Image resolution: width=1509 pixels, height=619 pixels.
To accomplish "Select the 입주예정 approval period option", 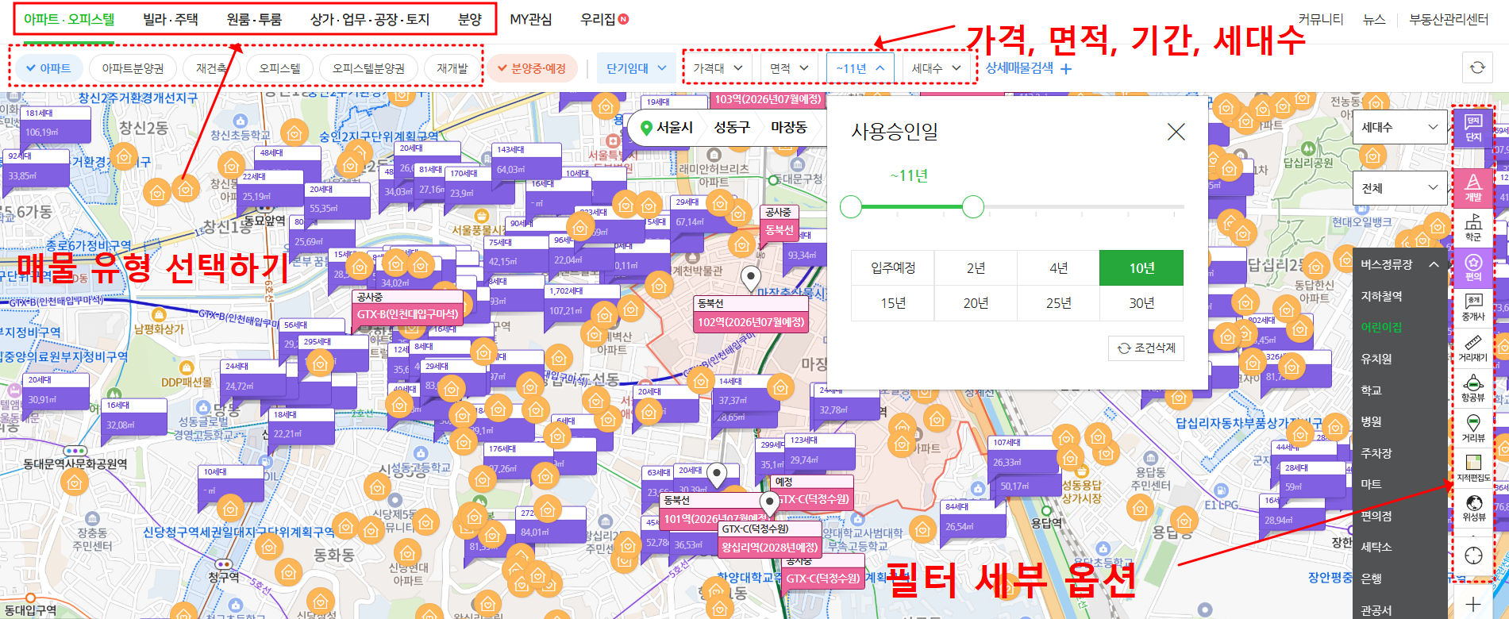I will 893,268.
